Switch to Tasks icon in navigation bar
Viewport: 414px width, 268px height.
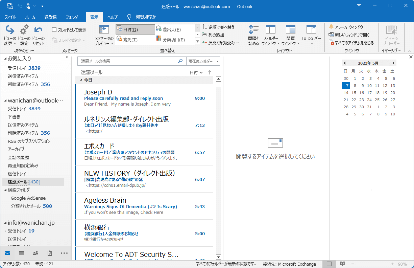point(50,253)
